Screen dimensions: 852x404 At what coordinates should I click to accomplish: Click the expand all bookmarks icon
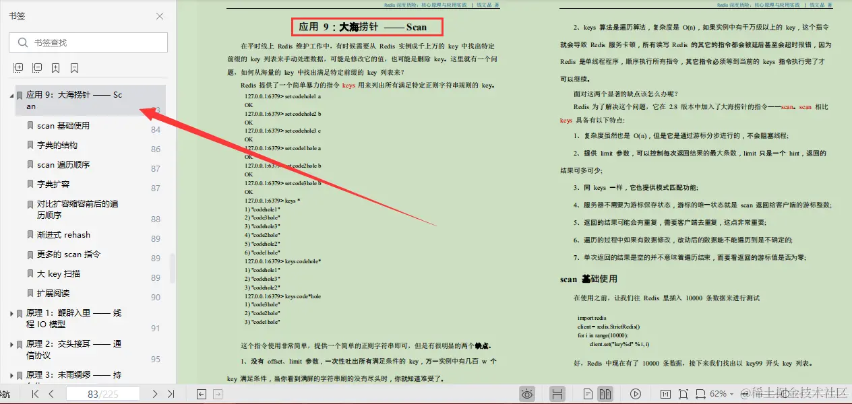(x=20, y=67)
